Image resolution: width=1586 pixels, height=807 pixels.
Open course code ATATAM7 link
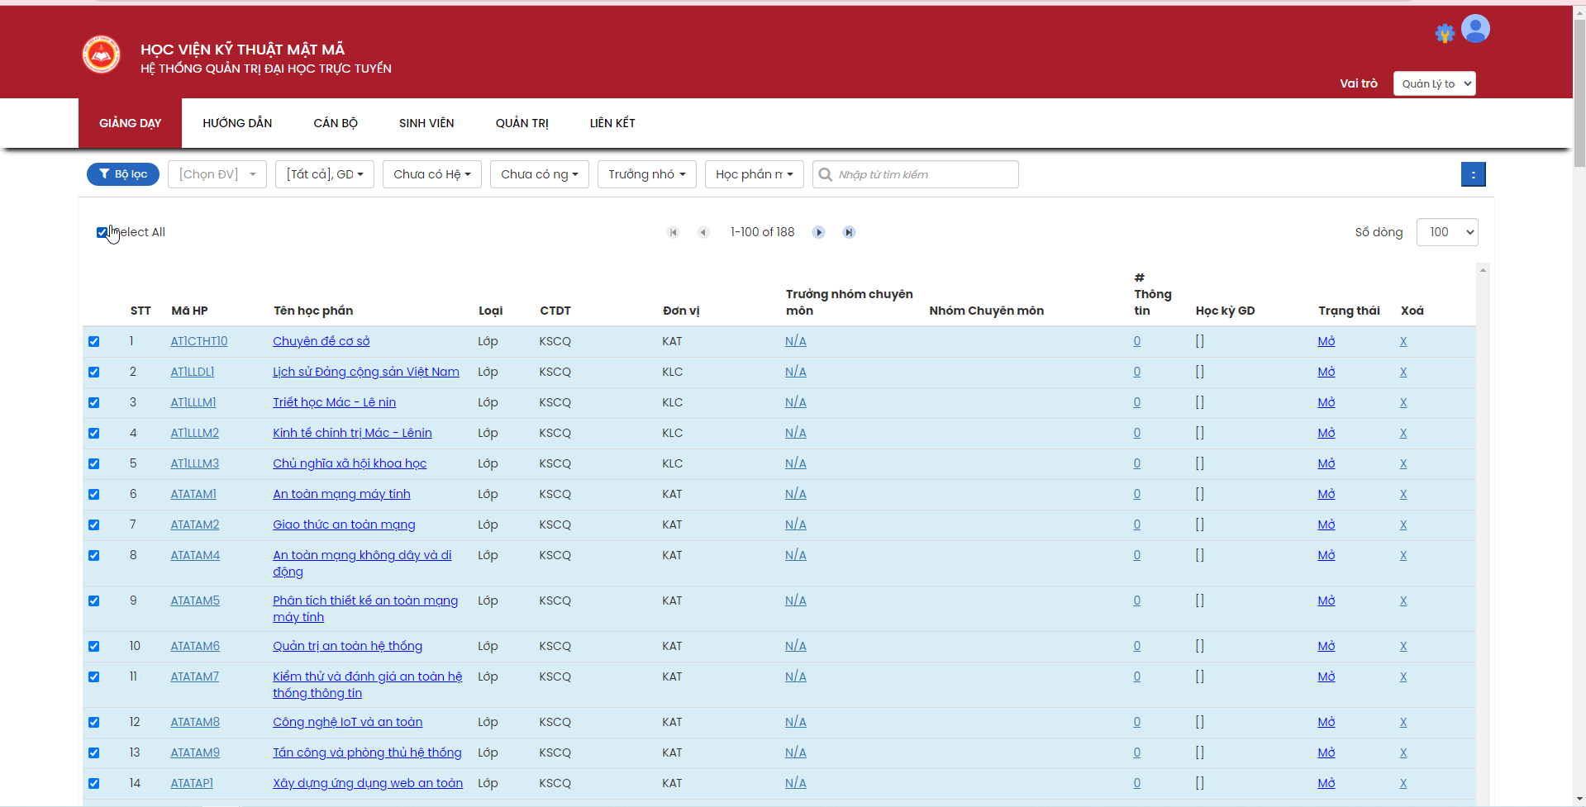pos(195,676)
